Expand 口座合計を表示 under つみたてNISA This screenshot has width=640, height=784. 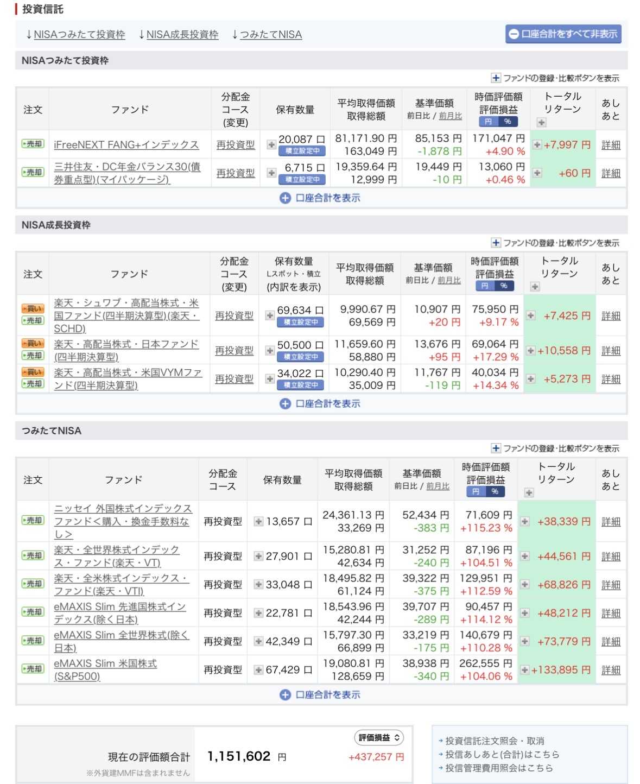pos(320,695)
